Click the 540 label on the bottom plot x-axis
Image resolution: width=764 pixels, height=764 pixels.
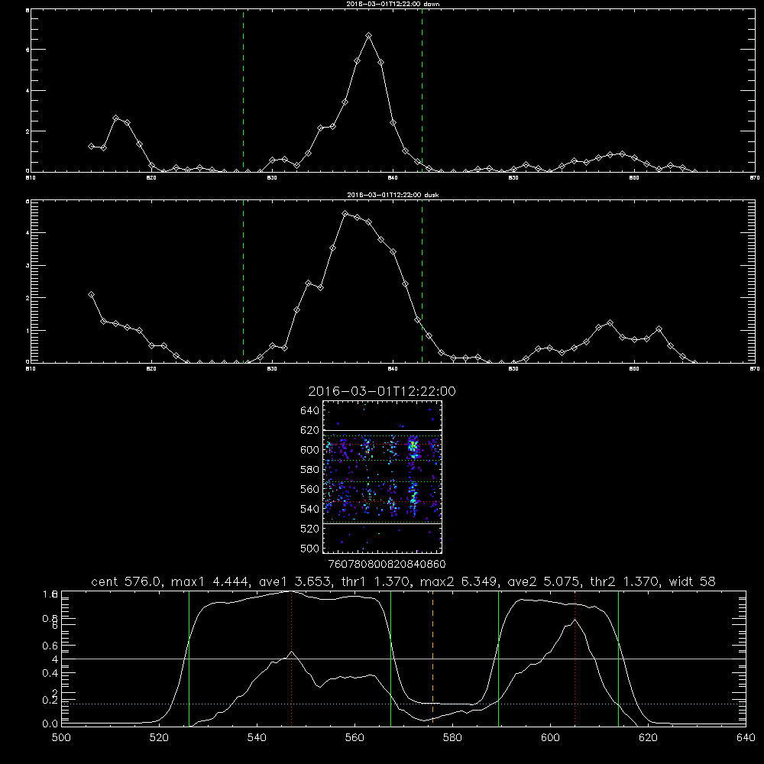coord(257,738)
